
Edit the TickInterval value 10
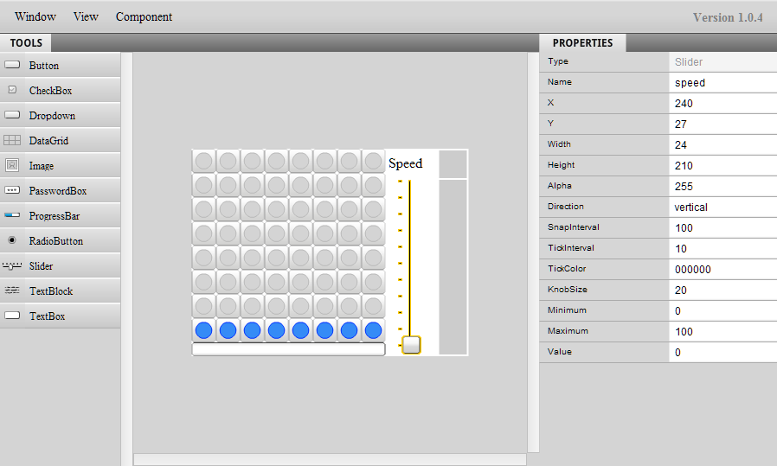(723, 249)
